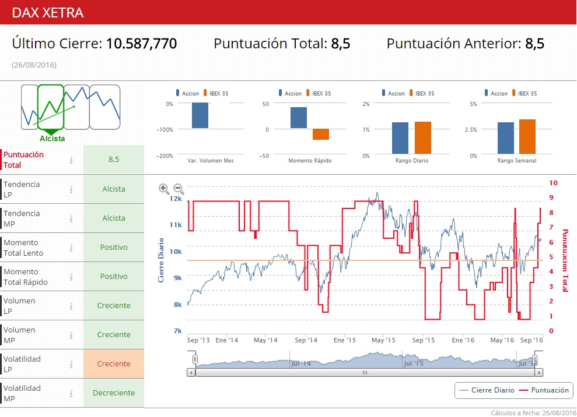Viewport: 577px width, 417px height.
Task: Toggle Accion legend in Var. Volumen Mes chart
Action: [187, 93]
